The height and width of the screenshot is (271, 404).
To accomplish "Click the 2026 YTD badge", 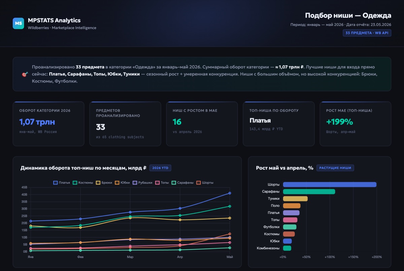I will 160,168.
